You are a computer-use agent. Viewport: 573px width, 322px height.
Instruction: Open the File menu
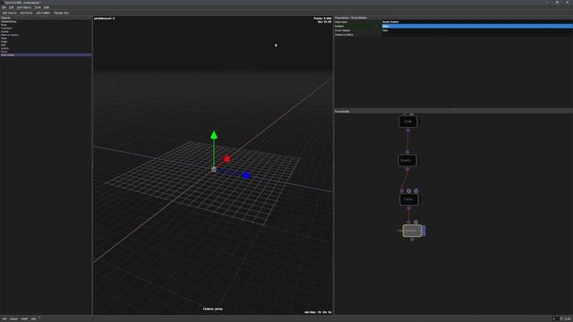pyautogui.click(x=4, y=7)
